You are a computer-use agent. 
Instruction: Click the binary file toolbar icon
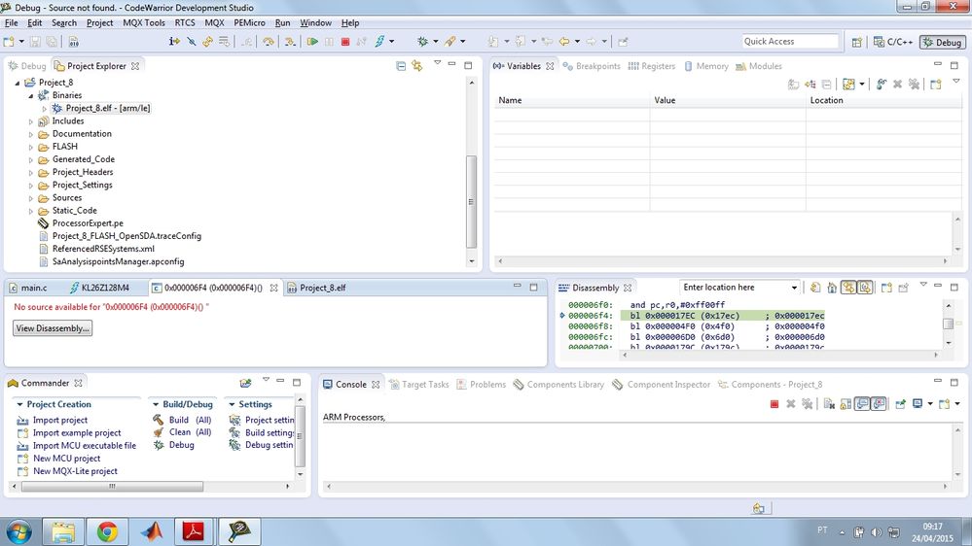coord(73,42)
